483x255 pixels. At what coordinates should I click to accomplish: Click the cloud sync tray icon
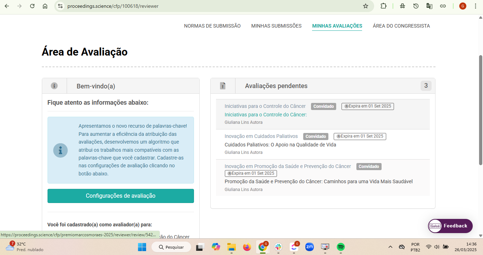[x=402, y=247]
